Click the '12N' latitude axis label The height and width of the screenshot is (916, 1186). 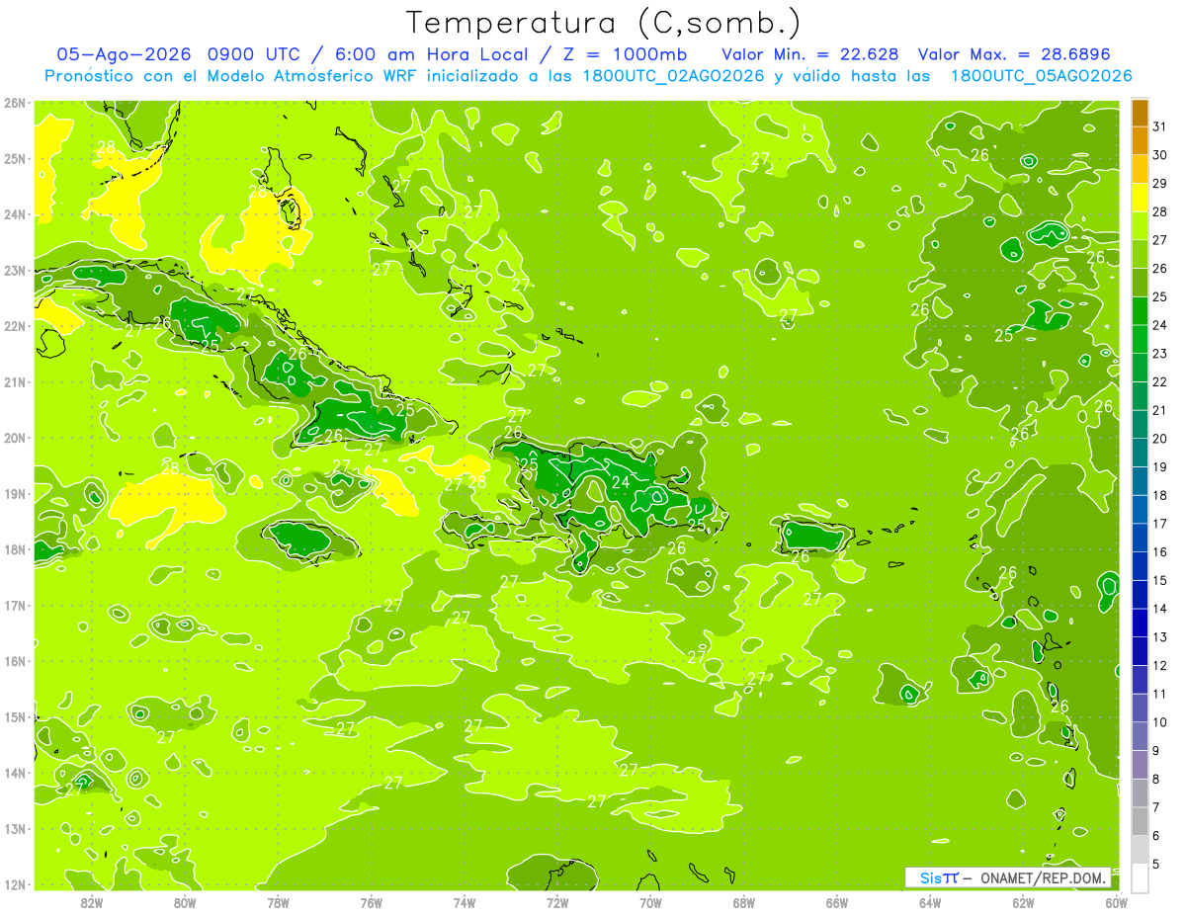pos(15,884)
